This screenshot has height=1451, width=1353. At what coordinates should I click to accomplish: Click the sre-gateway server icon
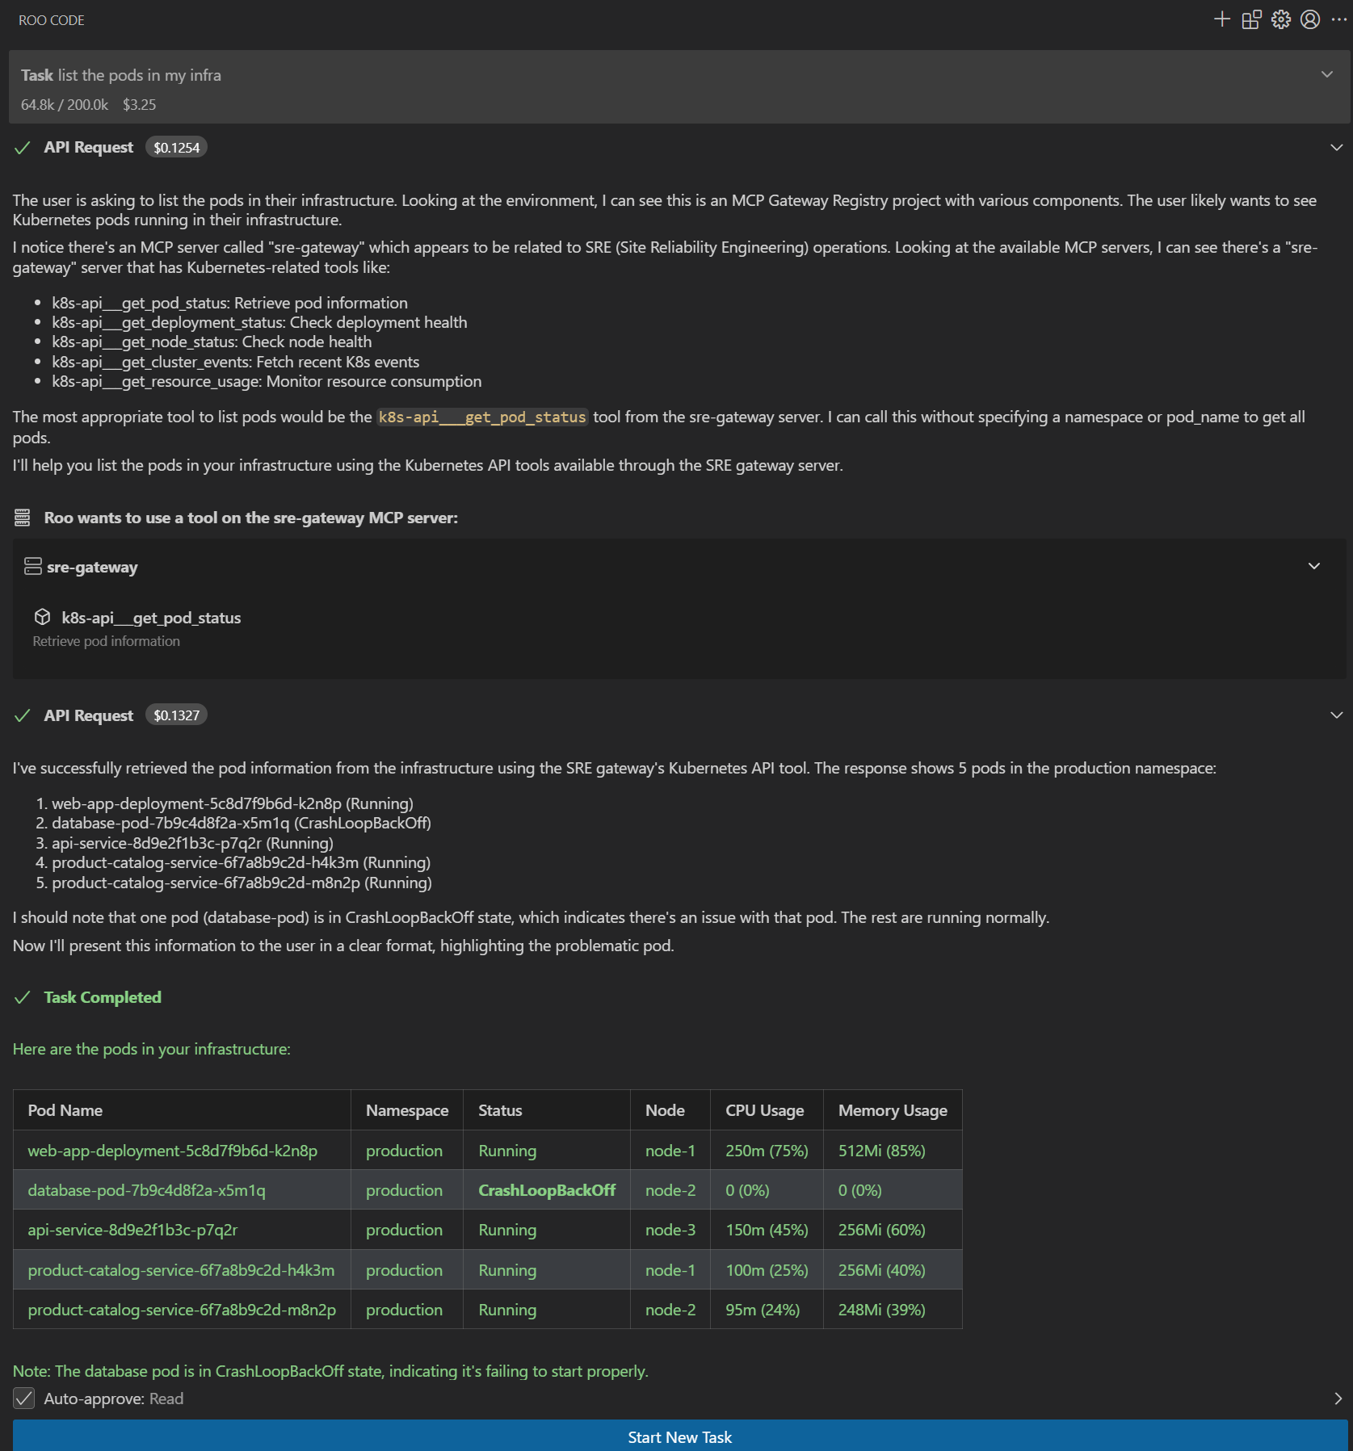(x=32, y=566)
